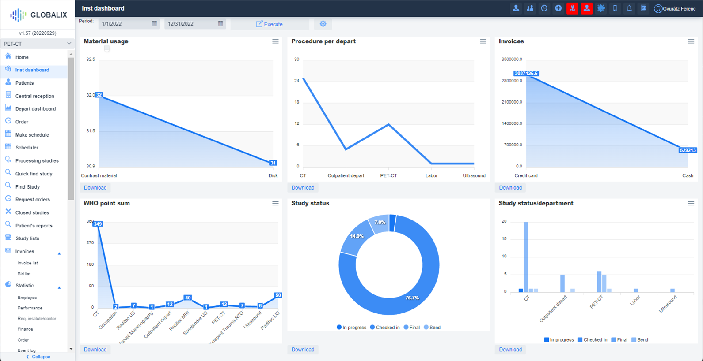Toggle Checked in legend in Study status donut

[385, 328]
